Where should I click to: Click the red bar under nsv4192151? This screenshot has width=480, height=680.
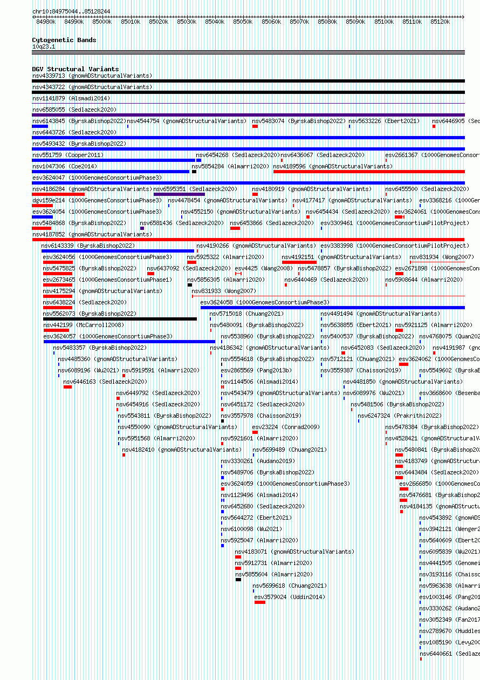pos(299,262)
